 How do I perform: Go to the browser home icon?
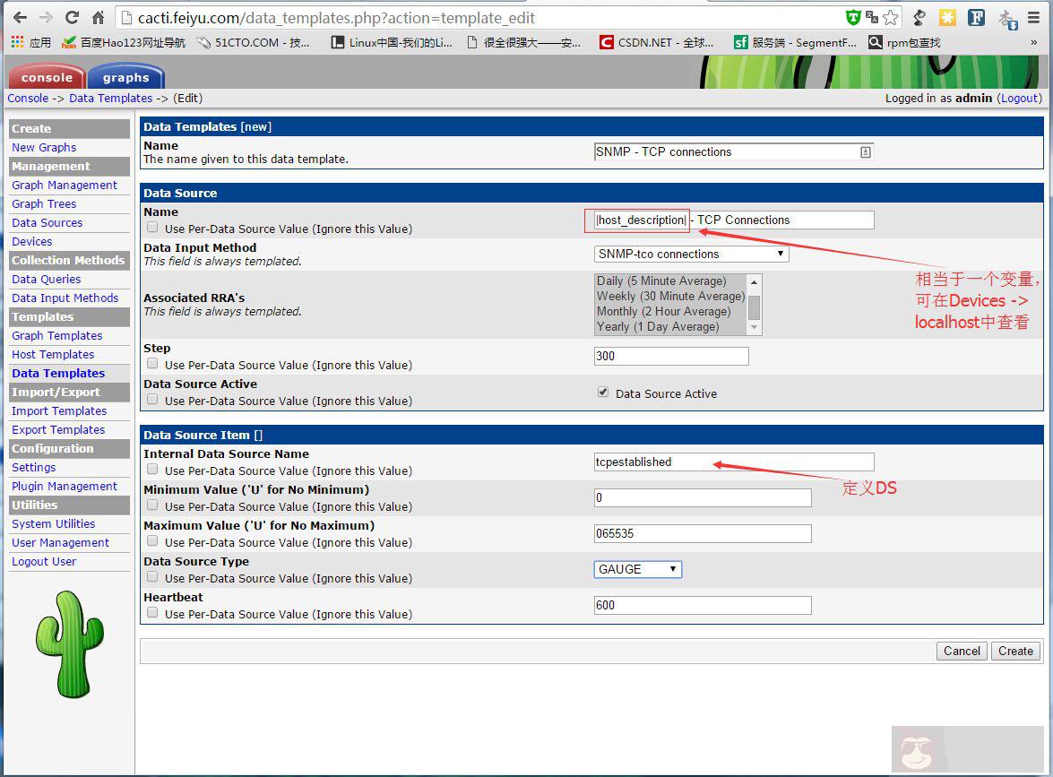tap(99, 17)
